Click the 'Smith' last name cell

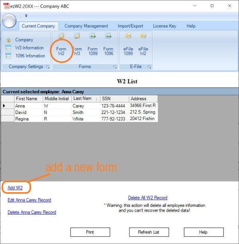86,112
